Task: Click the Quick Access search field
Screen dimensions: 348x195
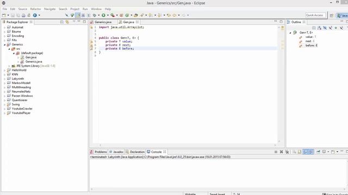Action: pos(315,15)
